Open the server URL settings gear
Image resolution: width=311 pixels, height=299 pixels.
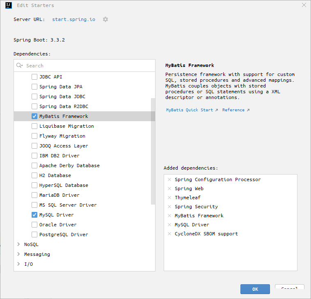tap(105, 19)
